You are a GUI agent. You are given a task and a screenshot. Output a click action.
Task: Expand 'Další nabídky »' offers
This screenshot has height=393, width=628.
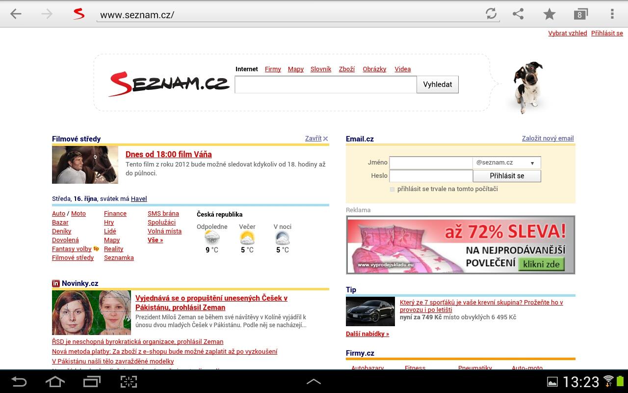[x=367, y=334]
